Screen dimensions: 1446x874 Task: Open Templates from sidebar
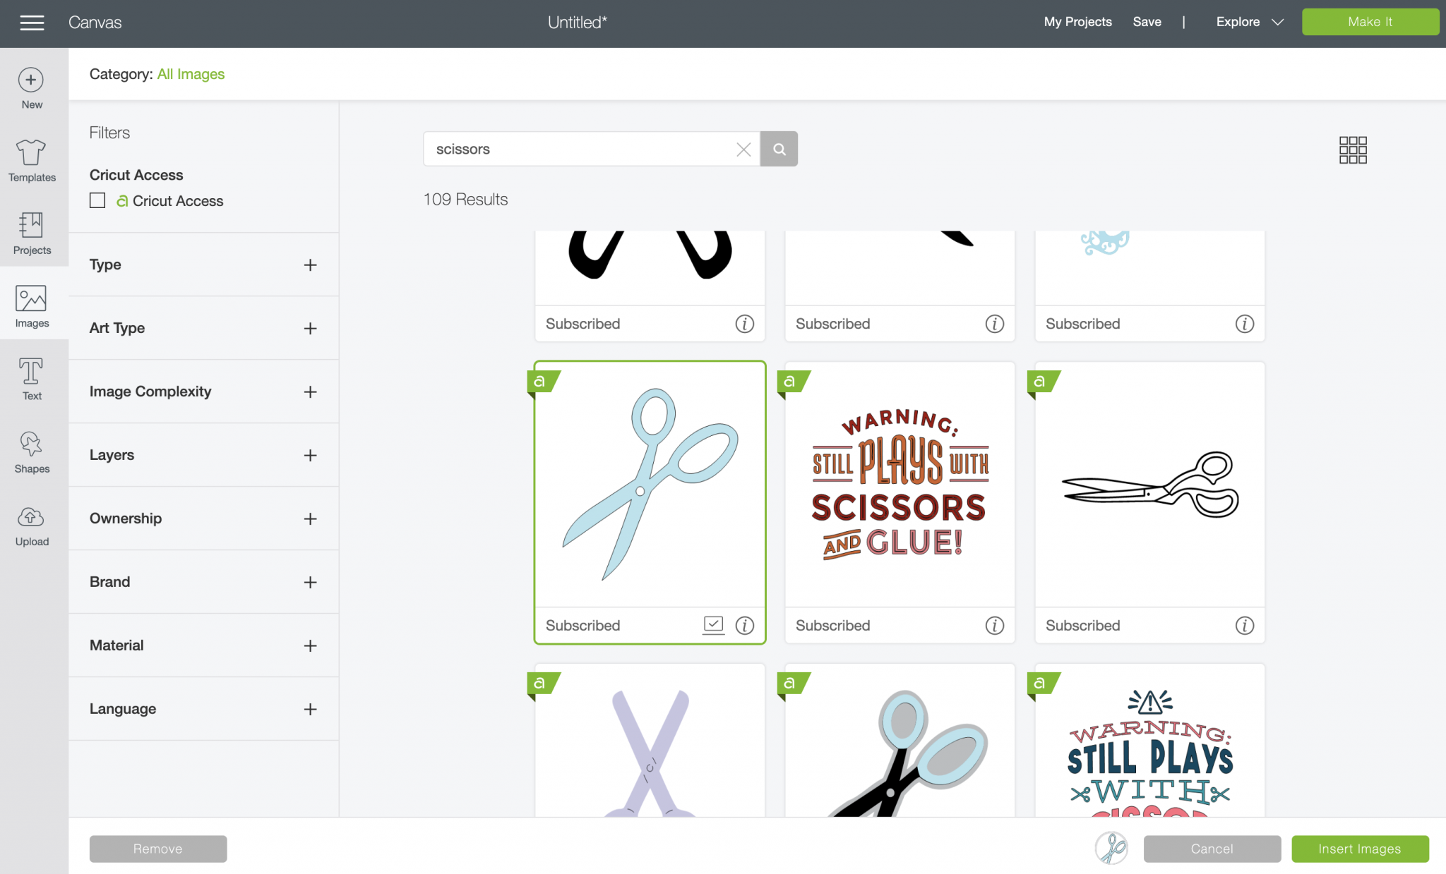click(x=32, y=160)
